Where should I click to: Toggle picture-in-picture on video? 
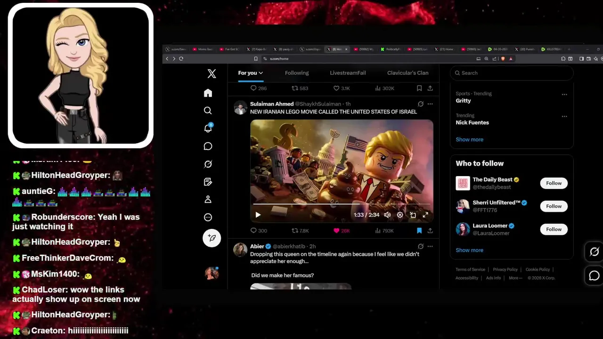click(x=413, y=215)
